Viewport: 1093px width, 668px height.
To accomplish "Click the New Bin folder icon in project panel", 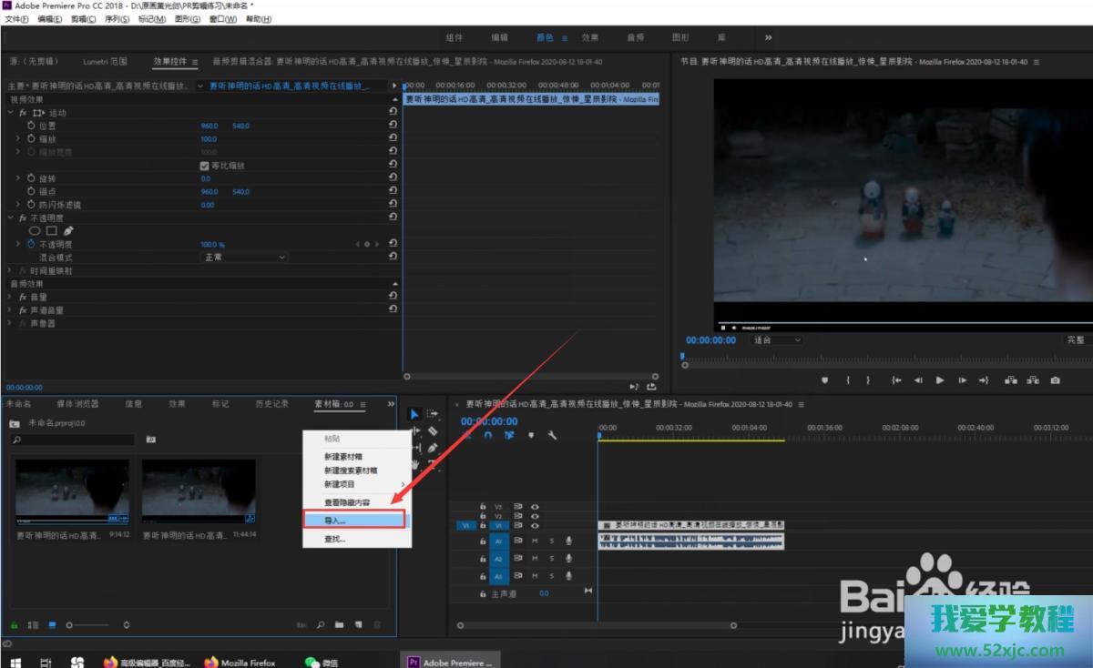I will pyautogui.click(x=339, y=625).
